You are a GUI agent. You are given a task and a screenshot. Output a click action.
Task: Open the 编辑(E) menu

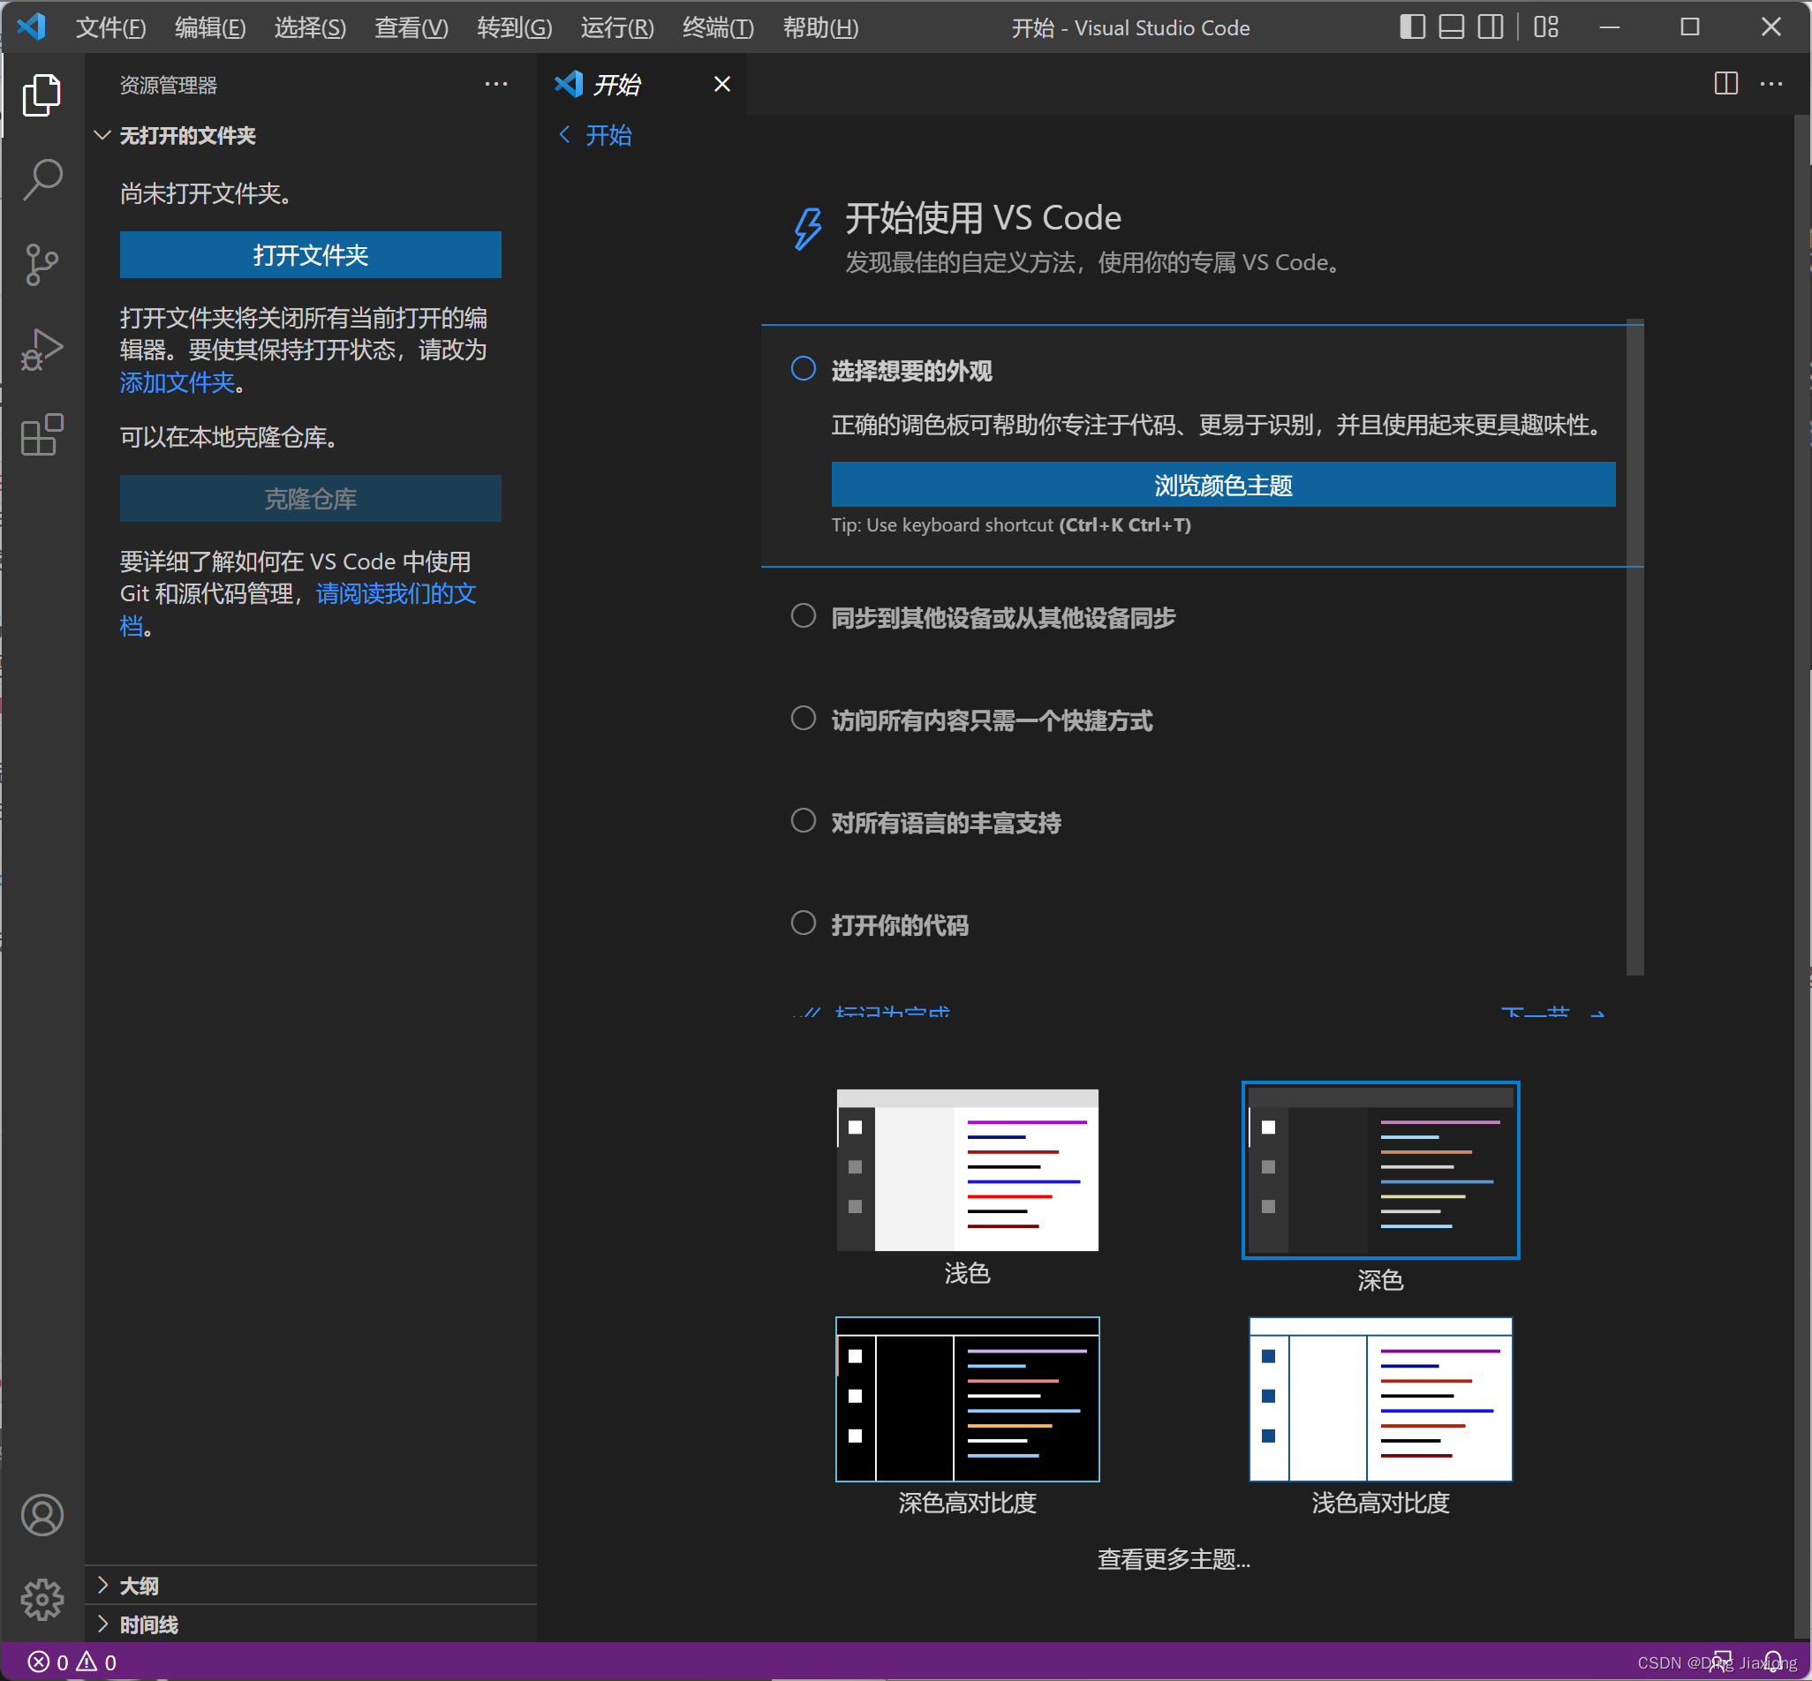[210, 27]
